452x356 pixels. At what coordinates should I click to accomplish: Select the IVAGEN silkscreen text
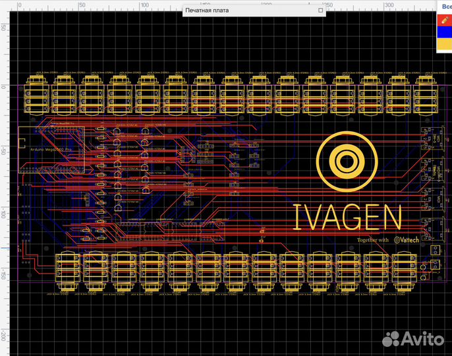(347, 217)
